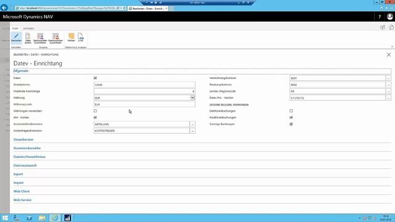395x222 pixels.
Task: Click the browser refresh icon in address bar
Action: [x=125, y=8]
